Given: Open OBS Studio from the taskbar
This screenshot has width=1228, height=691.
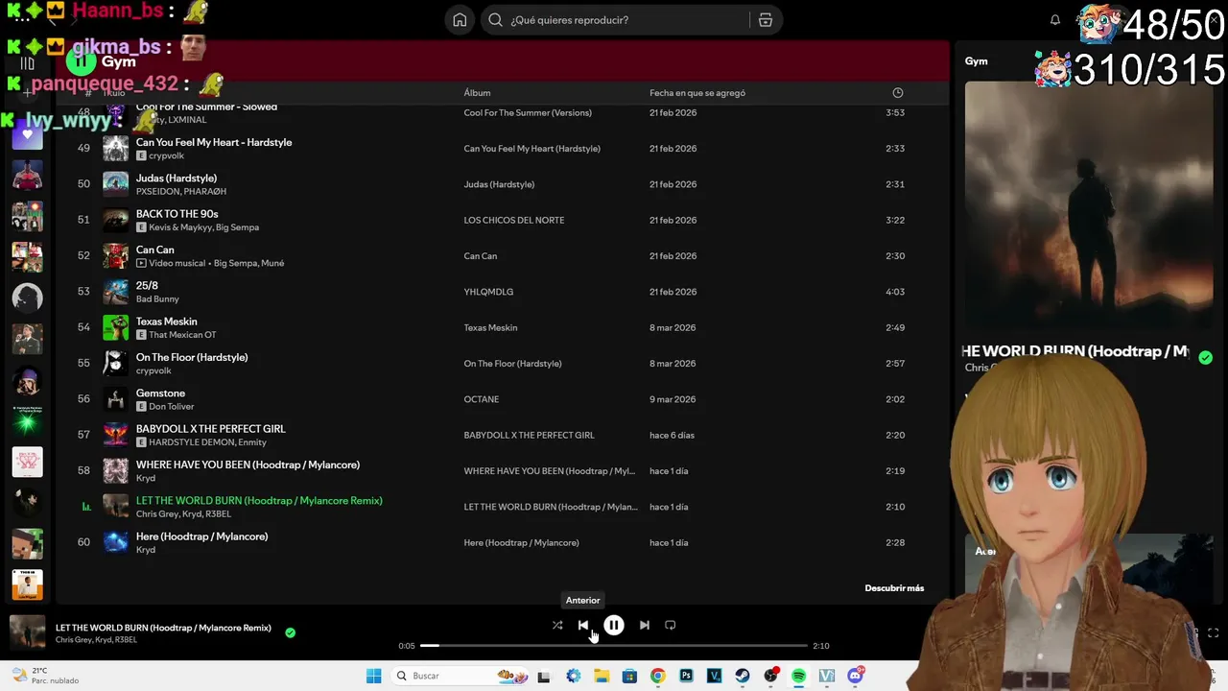Looking at the screenshot, I should [770, 676].
